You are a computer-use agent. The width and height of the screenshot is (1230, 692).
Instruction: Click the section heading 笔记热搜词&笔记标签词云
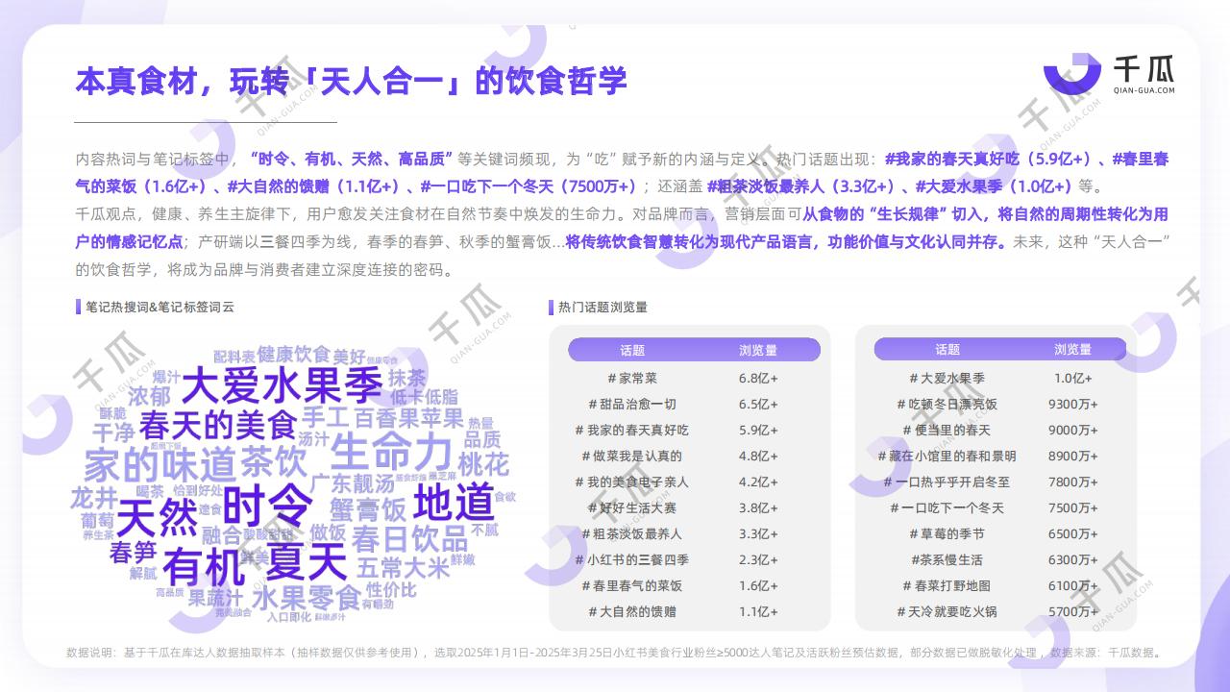[x=160, y=308]
